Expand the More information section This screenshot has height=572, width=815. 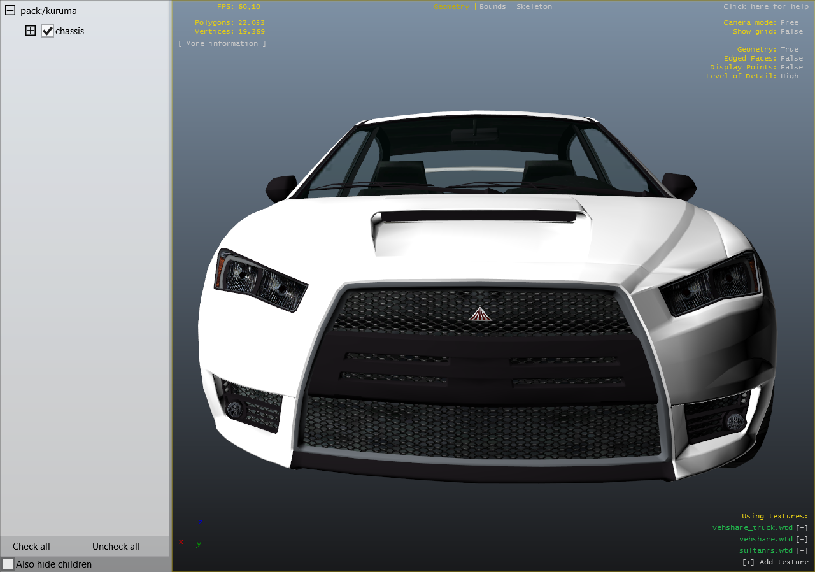click(222, 43)
